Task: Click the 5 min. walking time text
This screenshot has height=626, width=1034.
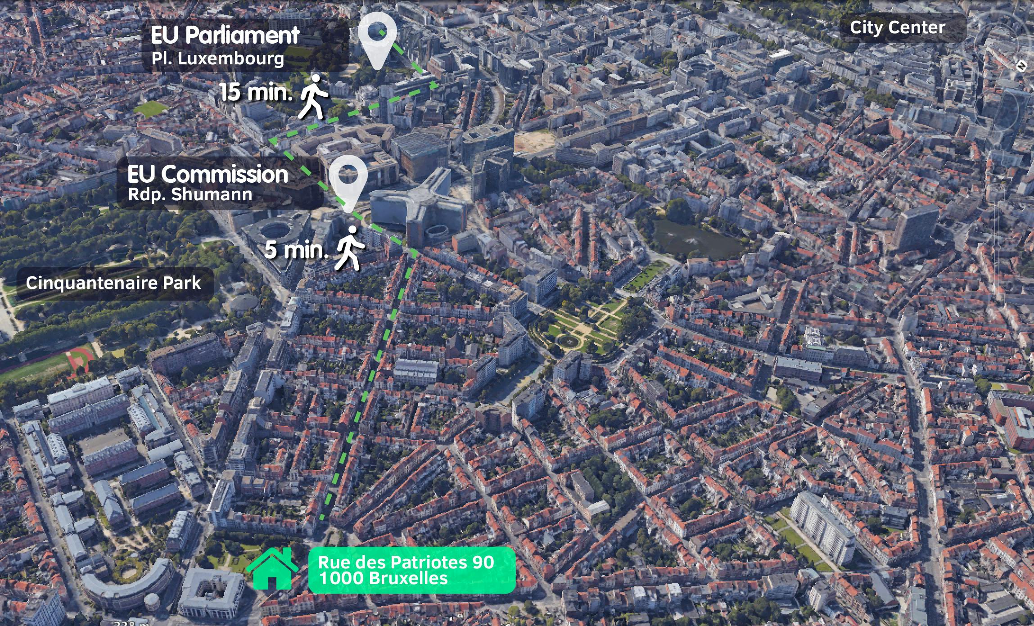Action: [296, 250]
